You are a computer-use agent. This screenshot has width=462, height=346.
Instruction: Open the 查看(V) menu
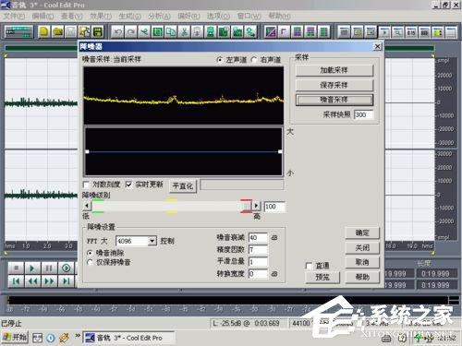tap(72, 16)
